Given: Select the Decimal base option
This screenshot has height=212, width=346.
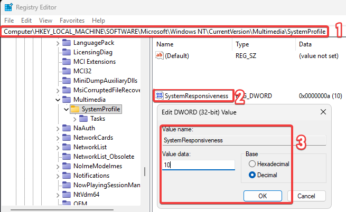Looking at the screenshot, I should [x=252, y=175].
